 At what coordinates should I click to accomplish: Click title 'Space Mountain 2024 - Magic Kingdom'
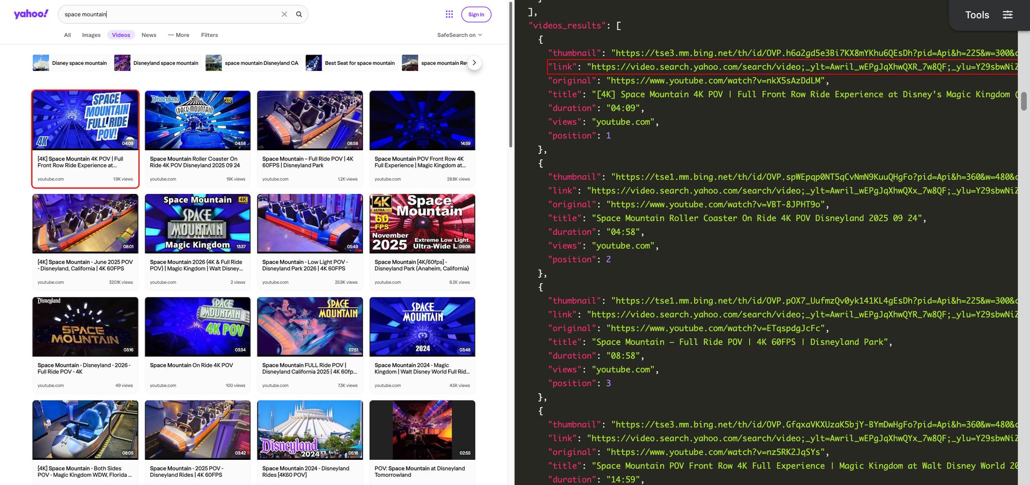click(x=422, y=368)
